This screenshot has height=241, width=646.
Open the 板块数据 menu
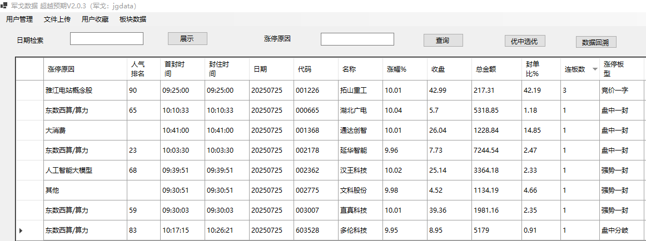(x=133, y=19)
